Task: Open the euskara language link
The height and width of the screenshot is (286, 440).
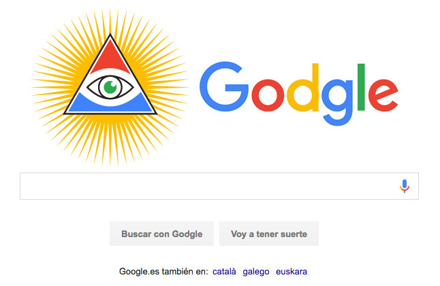Action: pos(292,272)
